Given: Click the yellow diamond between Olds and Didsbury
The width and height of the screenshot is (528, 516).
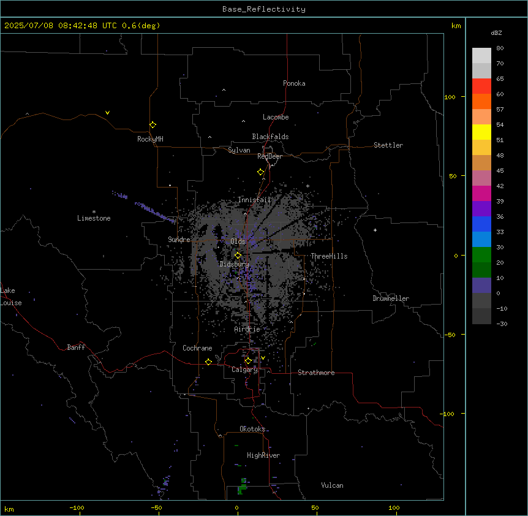Looking at the screenshot, I should point(238,256).
